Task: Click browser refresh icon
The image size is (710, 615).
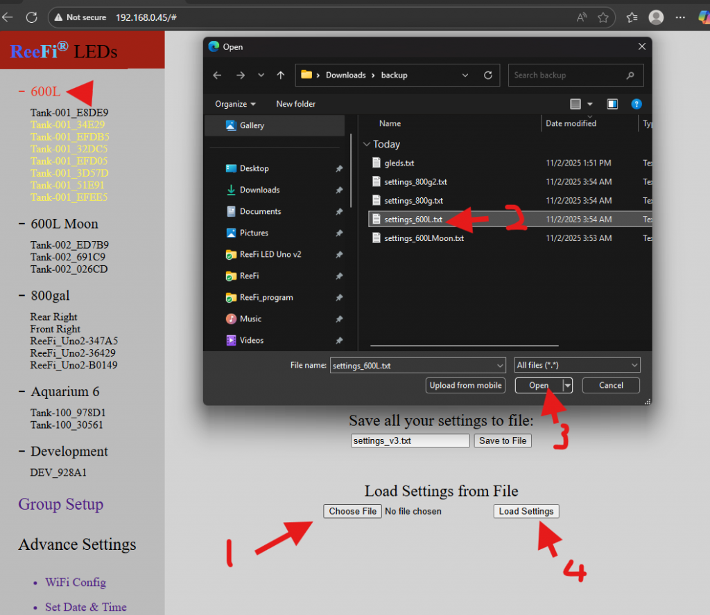Action: [32, 17]
